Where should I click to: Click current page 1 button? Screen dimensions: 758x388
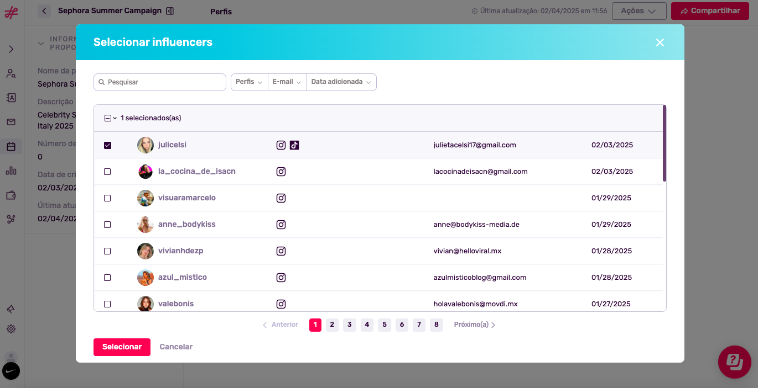click(315, 325)
